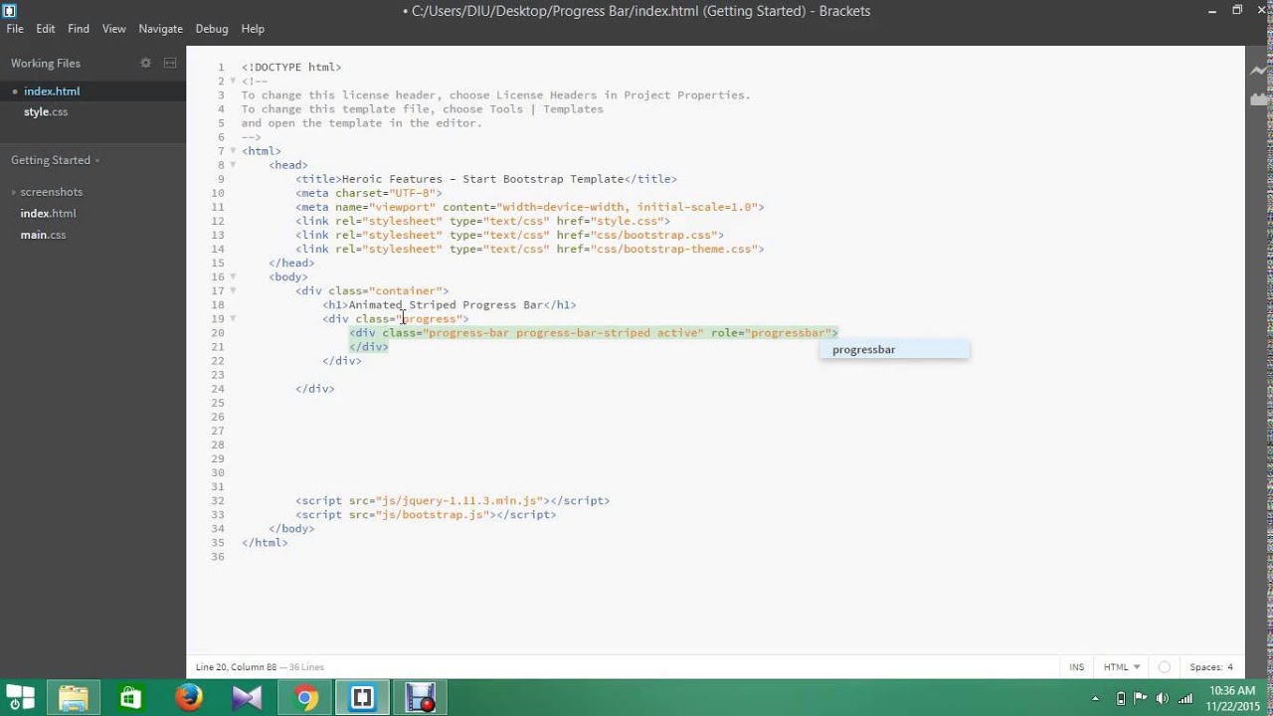1273x716 pixels.
Task: Open the volume speaker icon
Action: tap(1163, 698)
